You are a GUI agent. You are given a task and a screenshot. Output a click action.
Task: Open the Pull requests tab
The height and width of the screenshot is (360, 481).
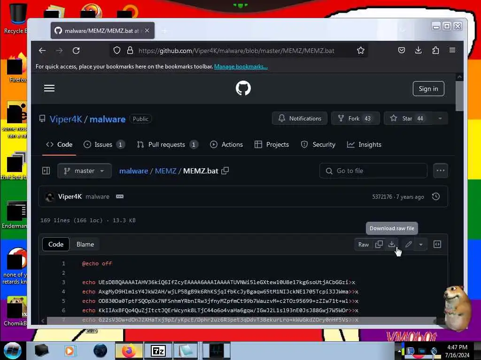coord(167,144)
